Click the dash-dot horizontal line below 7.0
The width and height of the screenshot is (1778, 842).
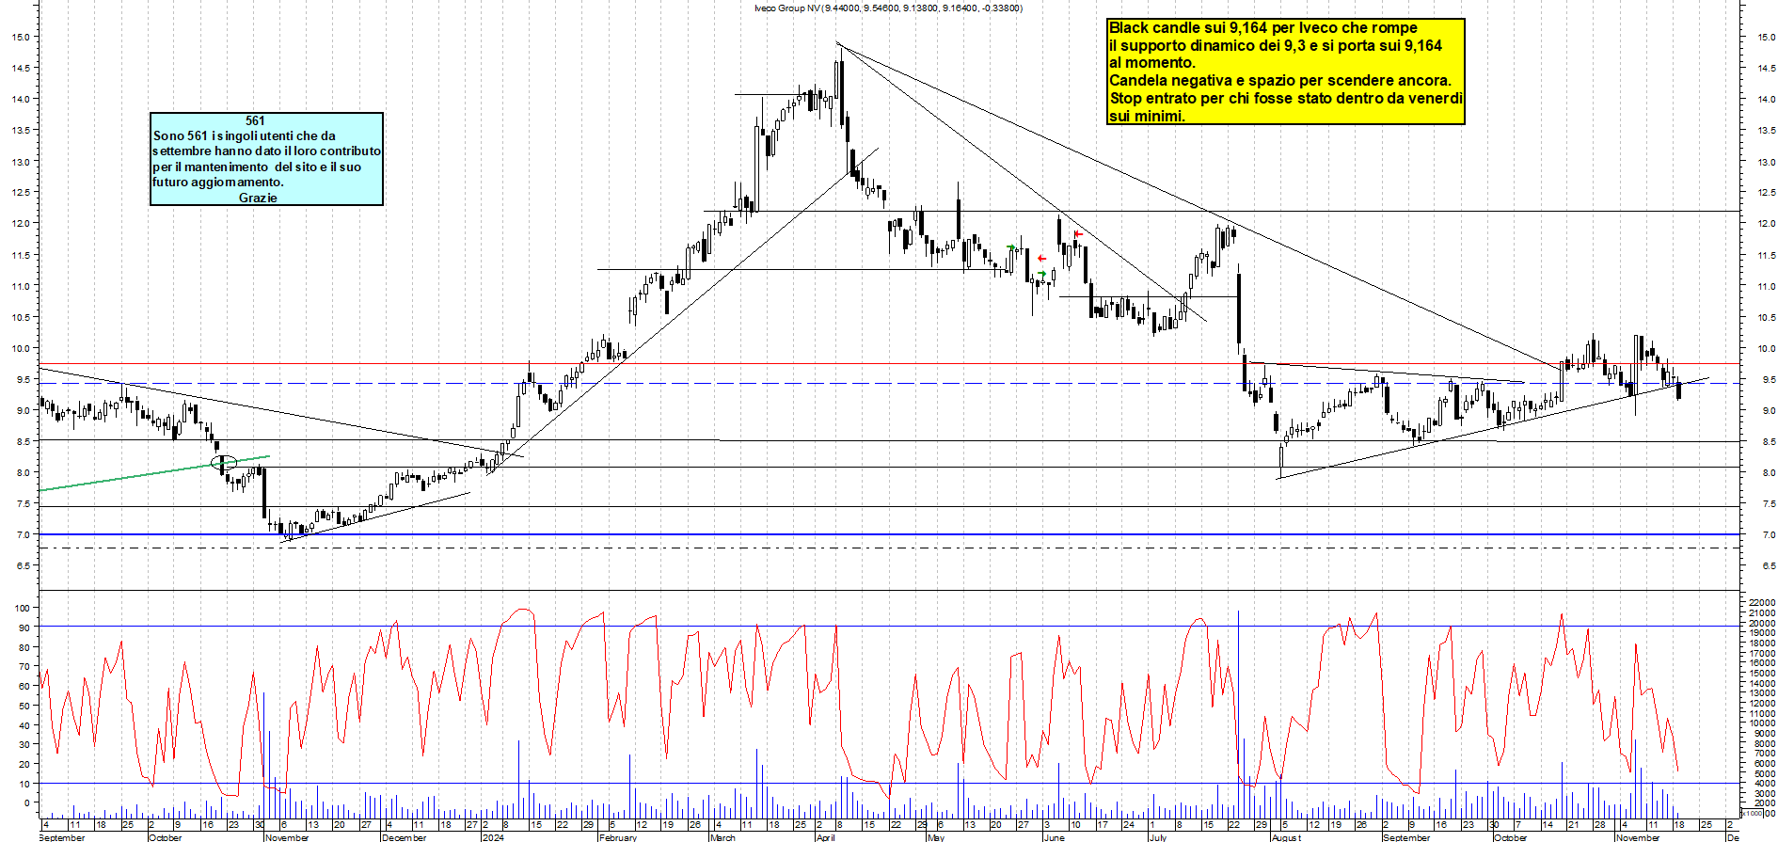pyautogui.click(x=889, y=548)
